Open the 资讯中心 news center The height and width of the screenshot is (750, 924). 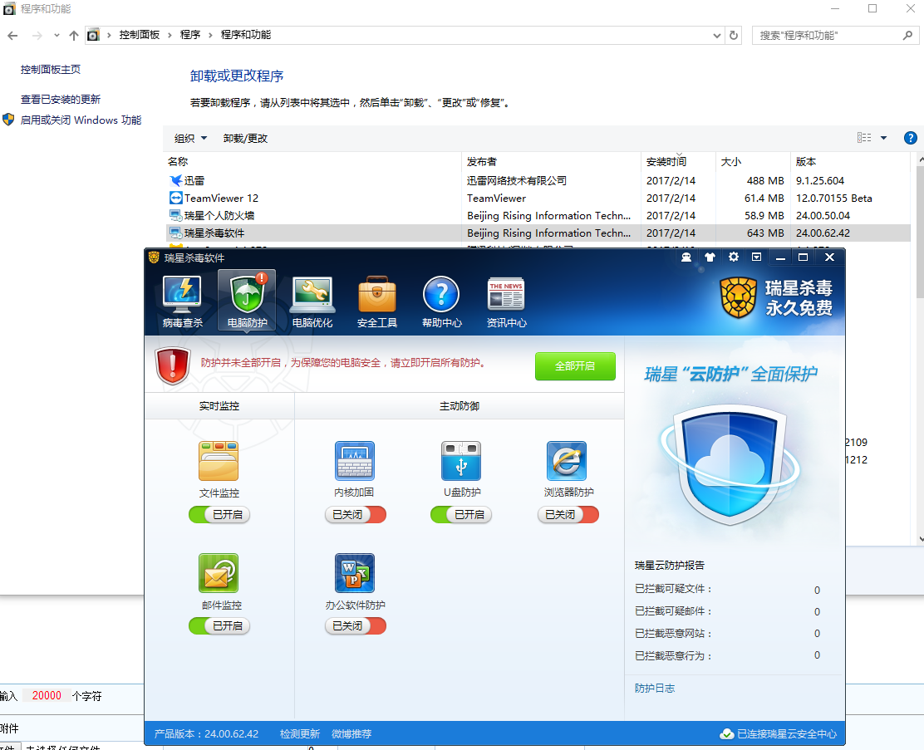point(506,301)
